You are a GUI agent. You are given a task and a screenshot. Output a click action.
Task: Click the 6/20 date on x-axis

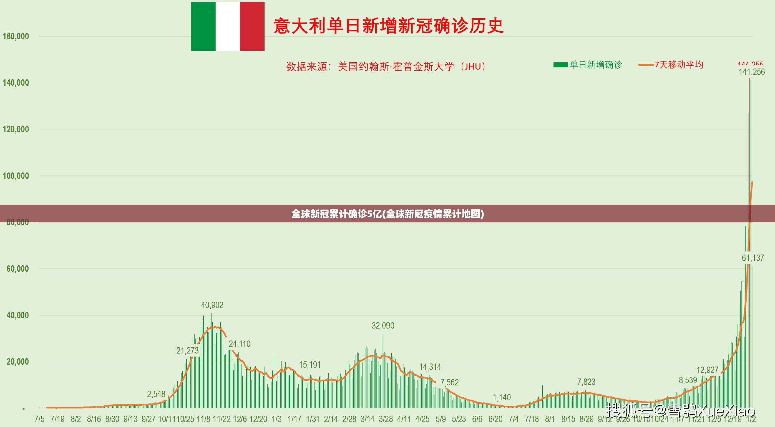click(x=495, y=419)
